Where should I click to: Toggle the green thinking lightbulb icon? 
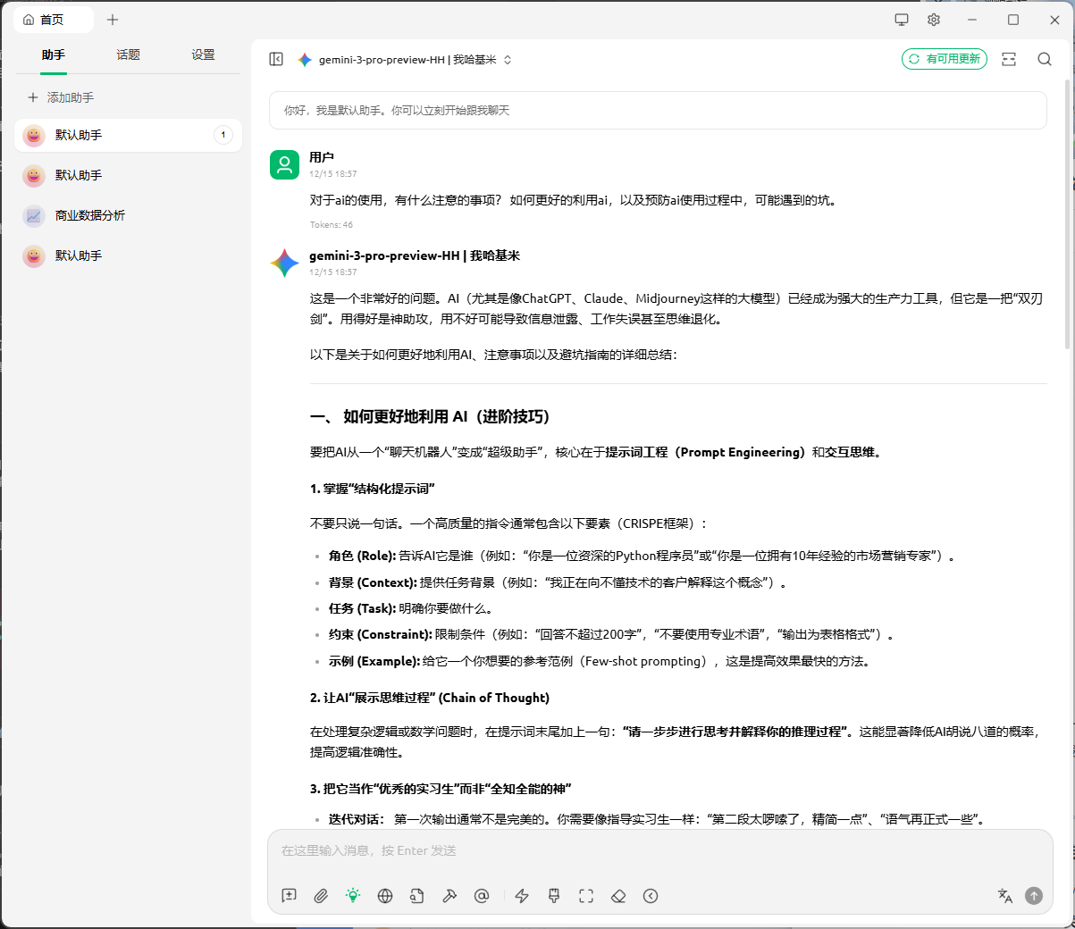click(353, 896)
